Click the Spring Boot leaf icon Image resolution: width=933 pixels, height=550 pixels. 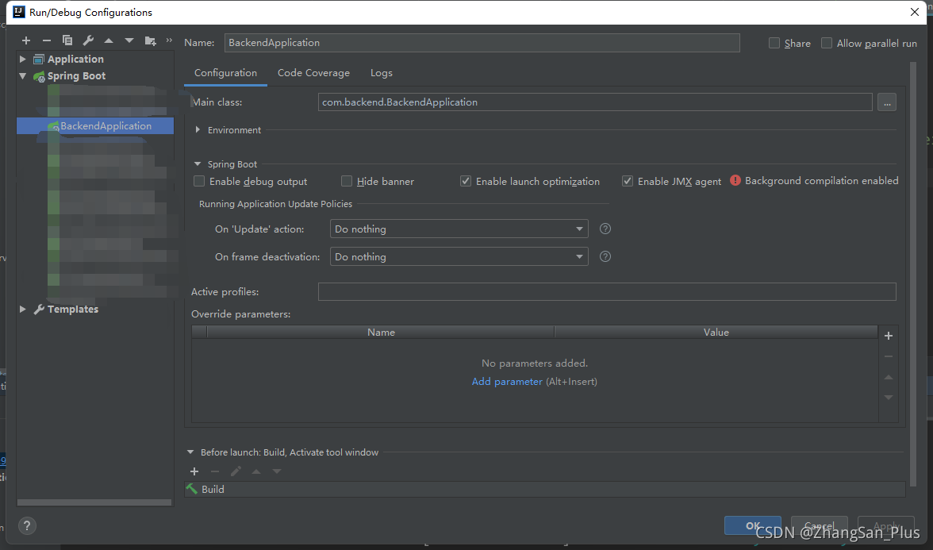[x=40, y=76]
